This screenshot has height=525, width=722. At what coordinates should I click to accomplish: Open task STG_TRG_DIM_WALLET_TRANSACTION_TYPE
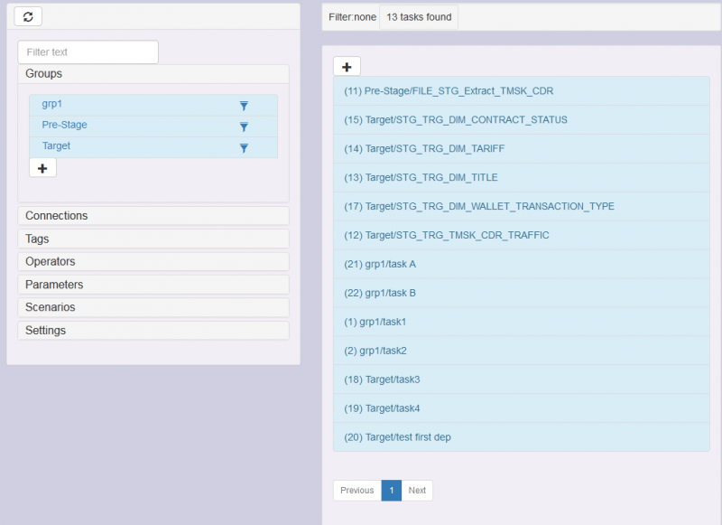522,207
